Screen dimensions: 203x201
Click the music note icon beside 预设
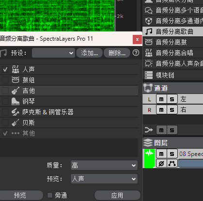(x=3, y=53)
